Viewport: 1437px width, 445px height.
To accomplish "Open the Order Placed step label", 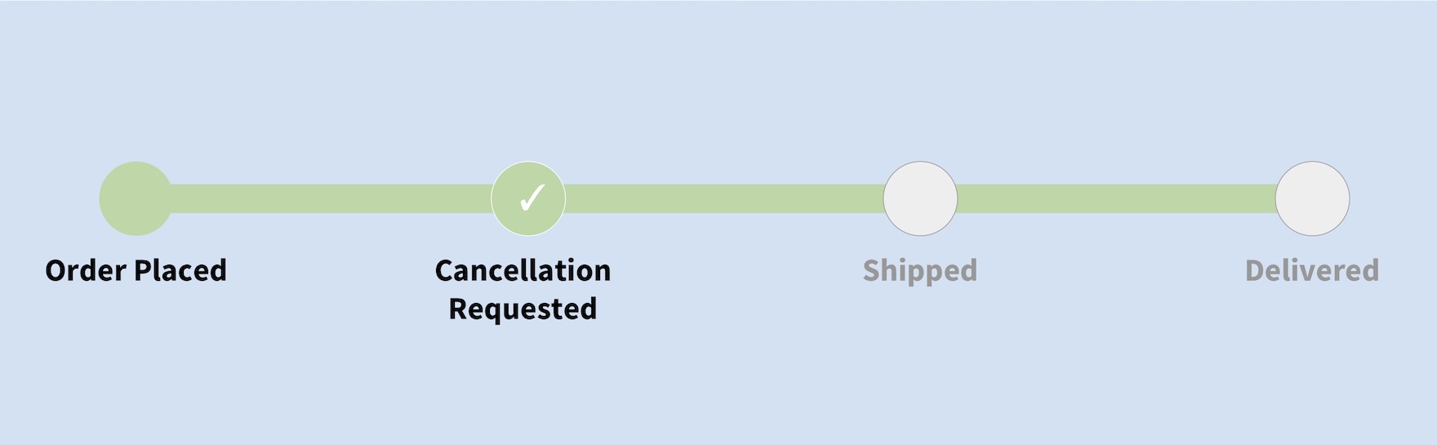I will click(136, 270).
